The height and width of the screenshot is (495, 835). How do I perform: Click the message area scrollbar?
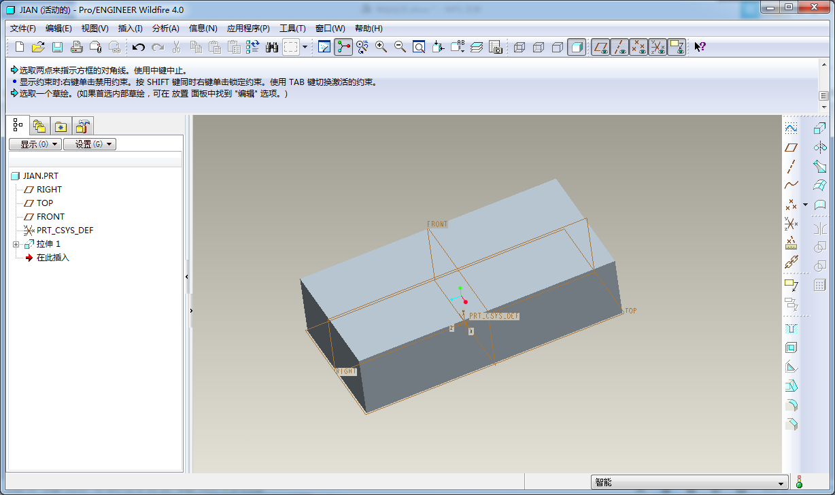tap(824, 96)
